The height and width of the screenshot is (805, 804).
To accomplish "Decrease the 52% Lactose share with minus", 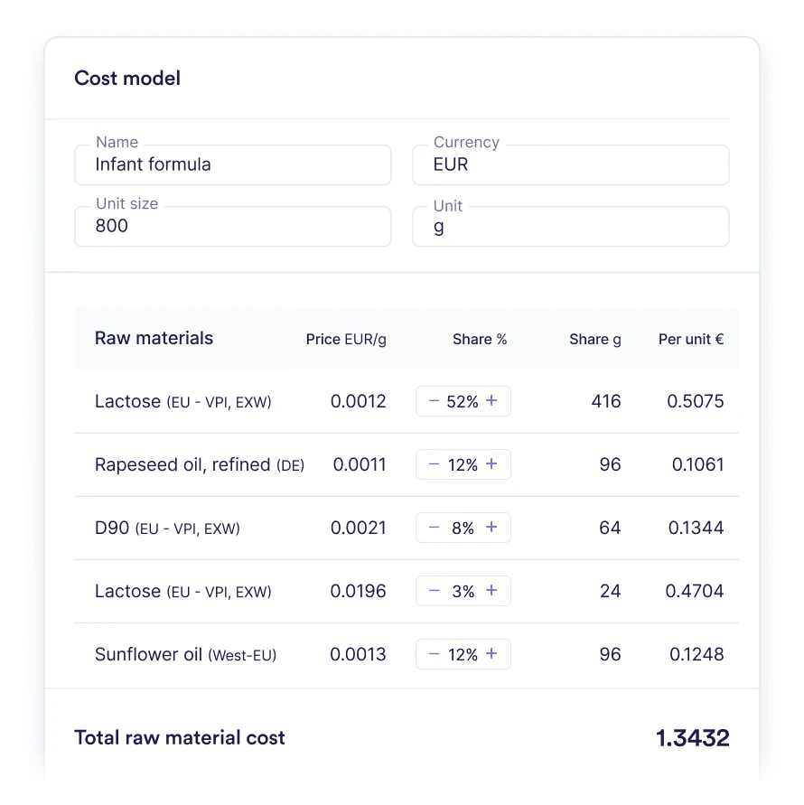I will 434,401.
